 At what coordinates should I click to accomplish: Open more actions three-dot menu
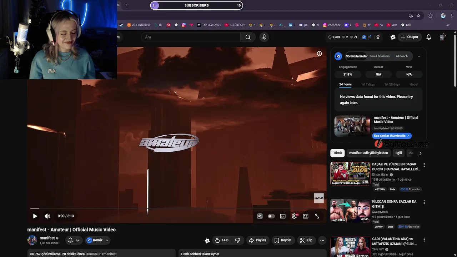point(322,240)
